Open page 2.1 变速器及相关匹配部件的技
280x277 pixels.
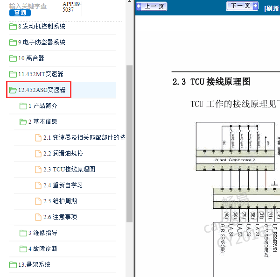tap(84, 138)
